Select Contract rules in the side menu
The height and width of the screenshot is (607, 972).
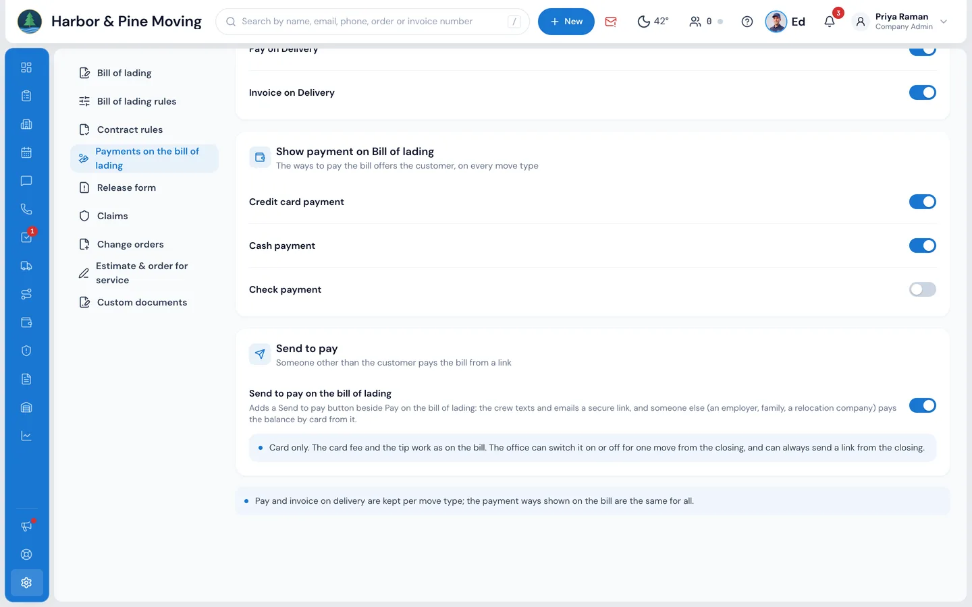[x=144, y=129]
